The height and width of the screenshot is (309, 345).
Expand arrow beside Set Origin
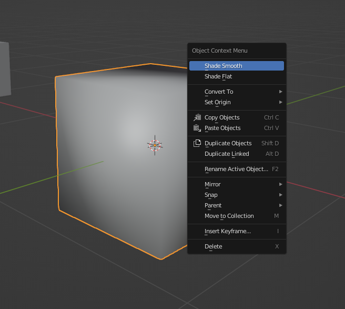point(280,102)
